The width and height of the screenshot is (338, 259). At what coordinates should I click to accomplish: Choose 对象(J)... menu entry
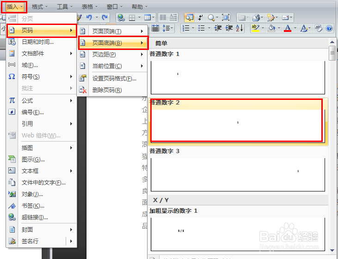coord(42,194)
